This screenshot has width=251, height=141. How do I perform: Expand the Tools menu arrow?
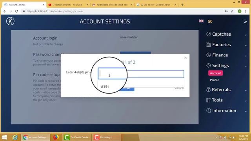[246, 101]
